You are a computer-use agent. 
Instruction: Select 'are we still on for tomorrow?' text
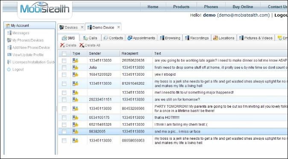point(177,100)
